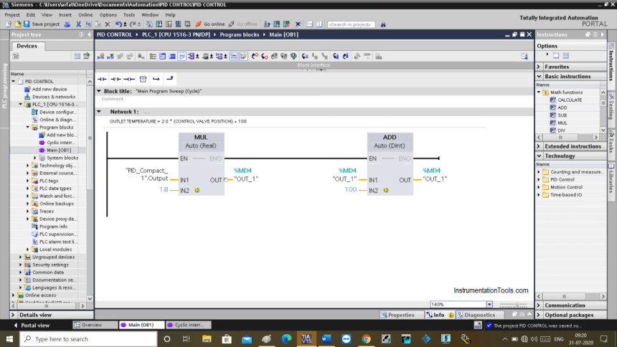This screenshot has height=347, width=617.
Task: Click the 1.8 value at MUL IN2
Action: point(164,189)
